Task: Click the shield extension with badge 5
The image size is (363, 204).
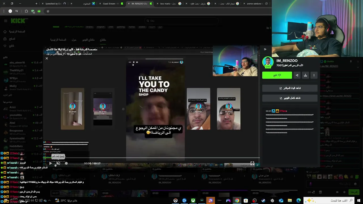Action: point(33,11)
